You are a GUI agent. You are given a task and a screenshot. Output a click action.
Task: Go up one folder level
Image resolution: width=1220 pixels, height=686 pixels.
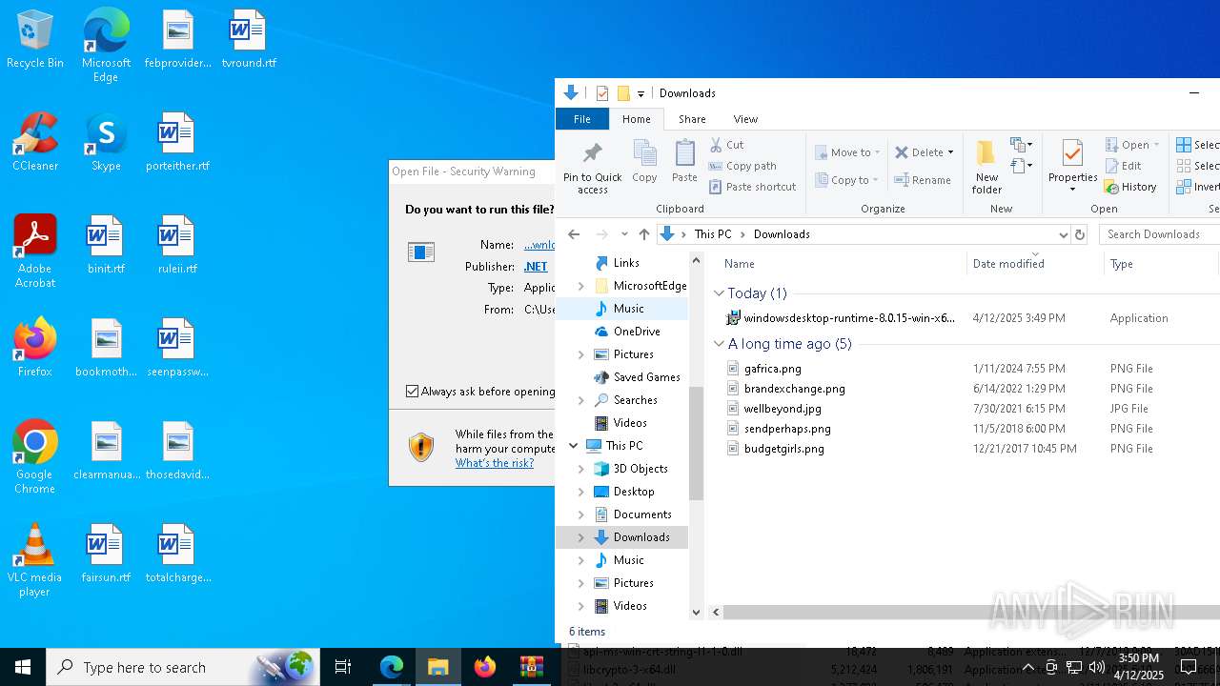644,234
